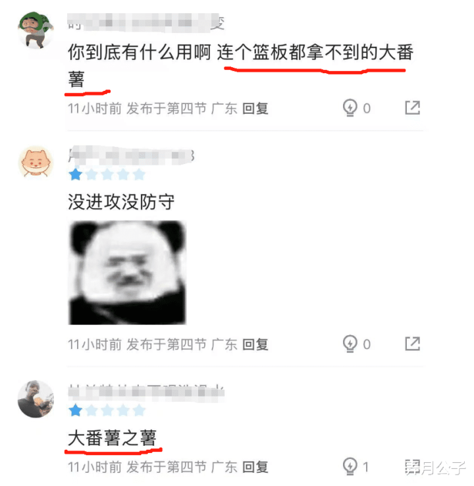Share the first comment about rebounds

pos(413,107)
